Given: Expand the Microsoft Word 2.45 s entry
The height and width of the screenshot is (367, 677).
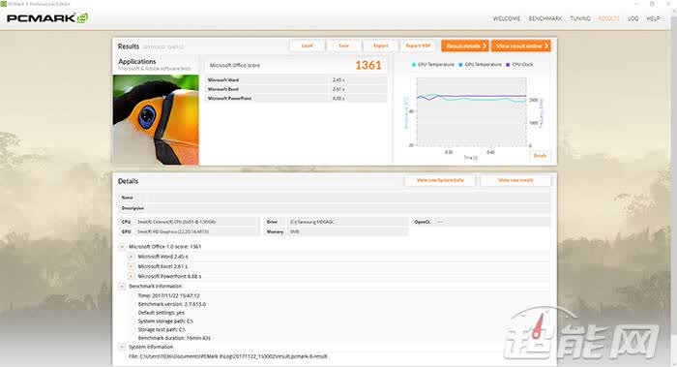Looking at the screenshot, I should click(132, 257).
